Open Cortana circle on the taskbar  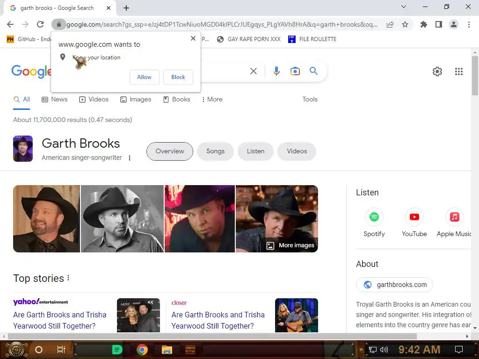[x=39, y=350]
